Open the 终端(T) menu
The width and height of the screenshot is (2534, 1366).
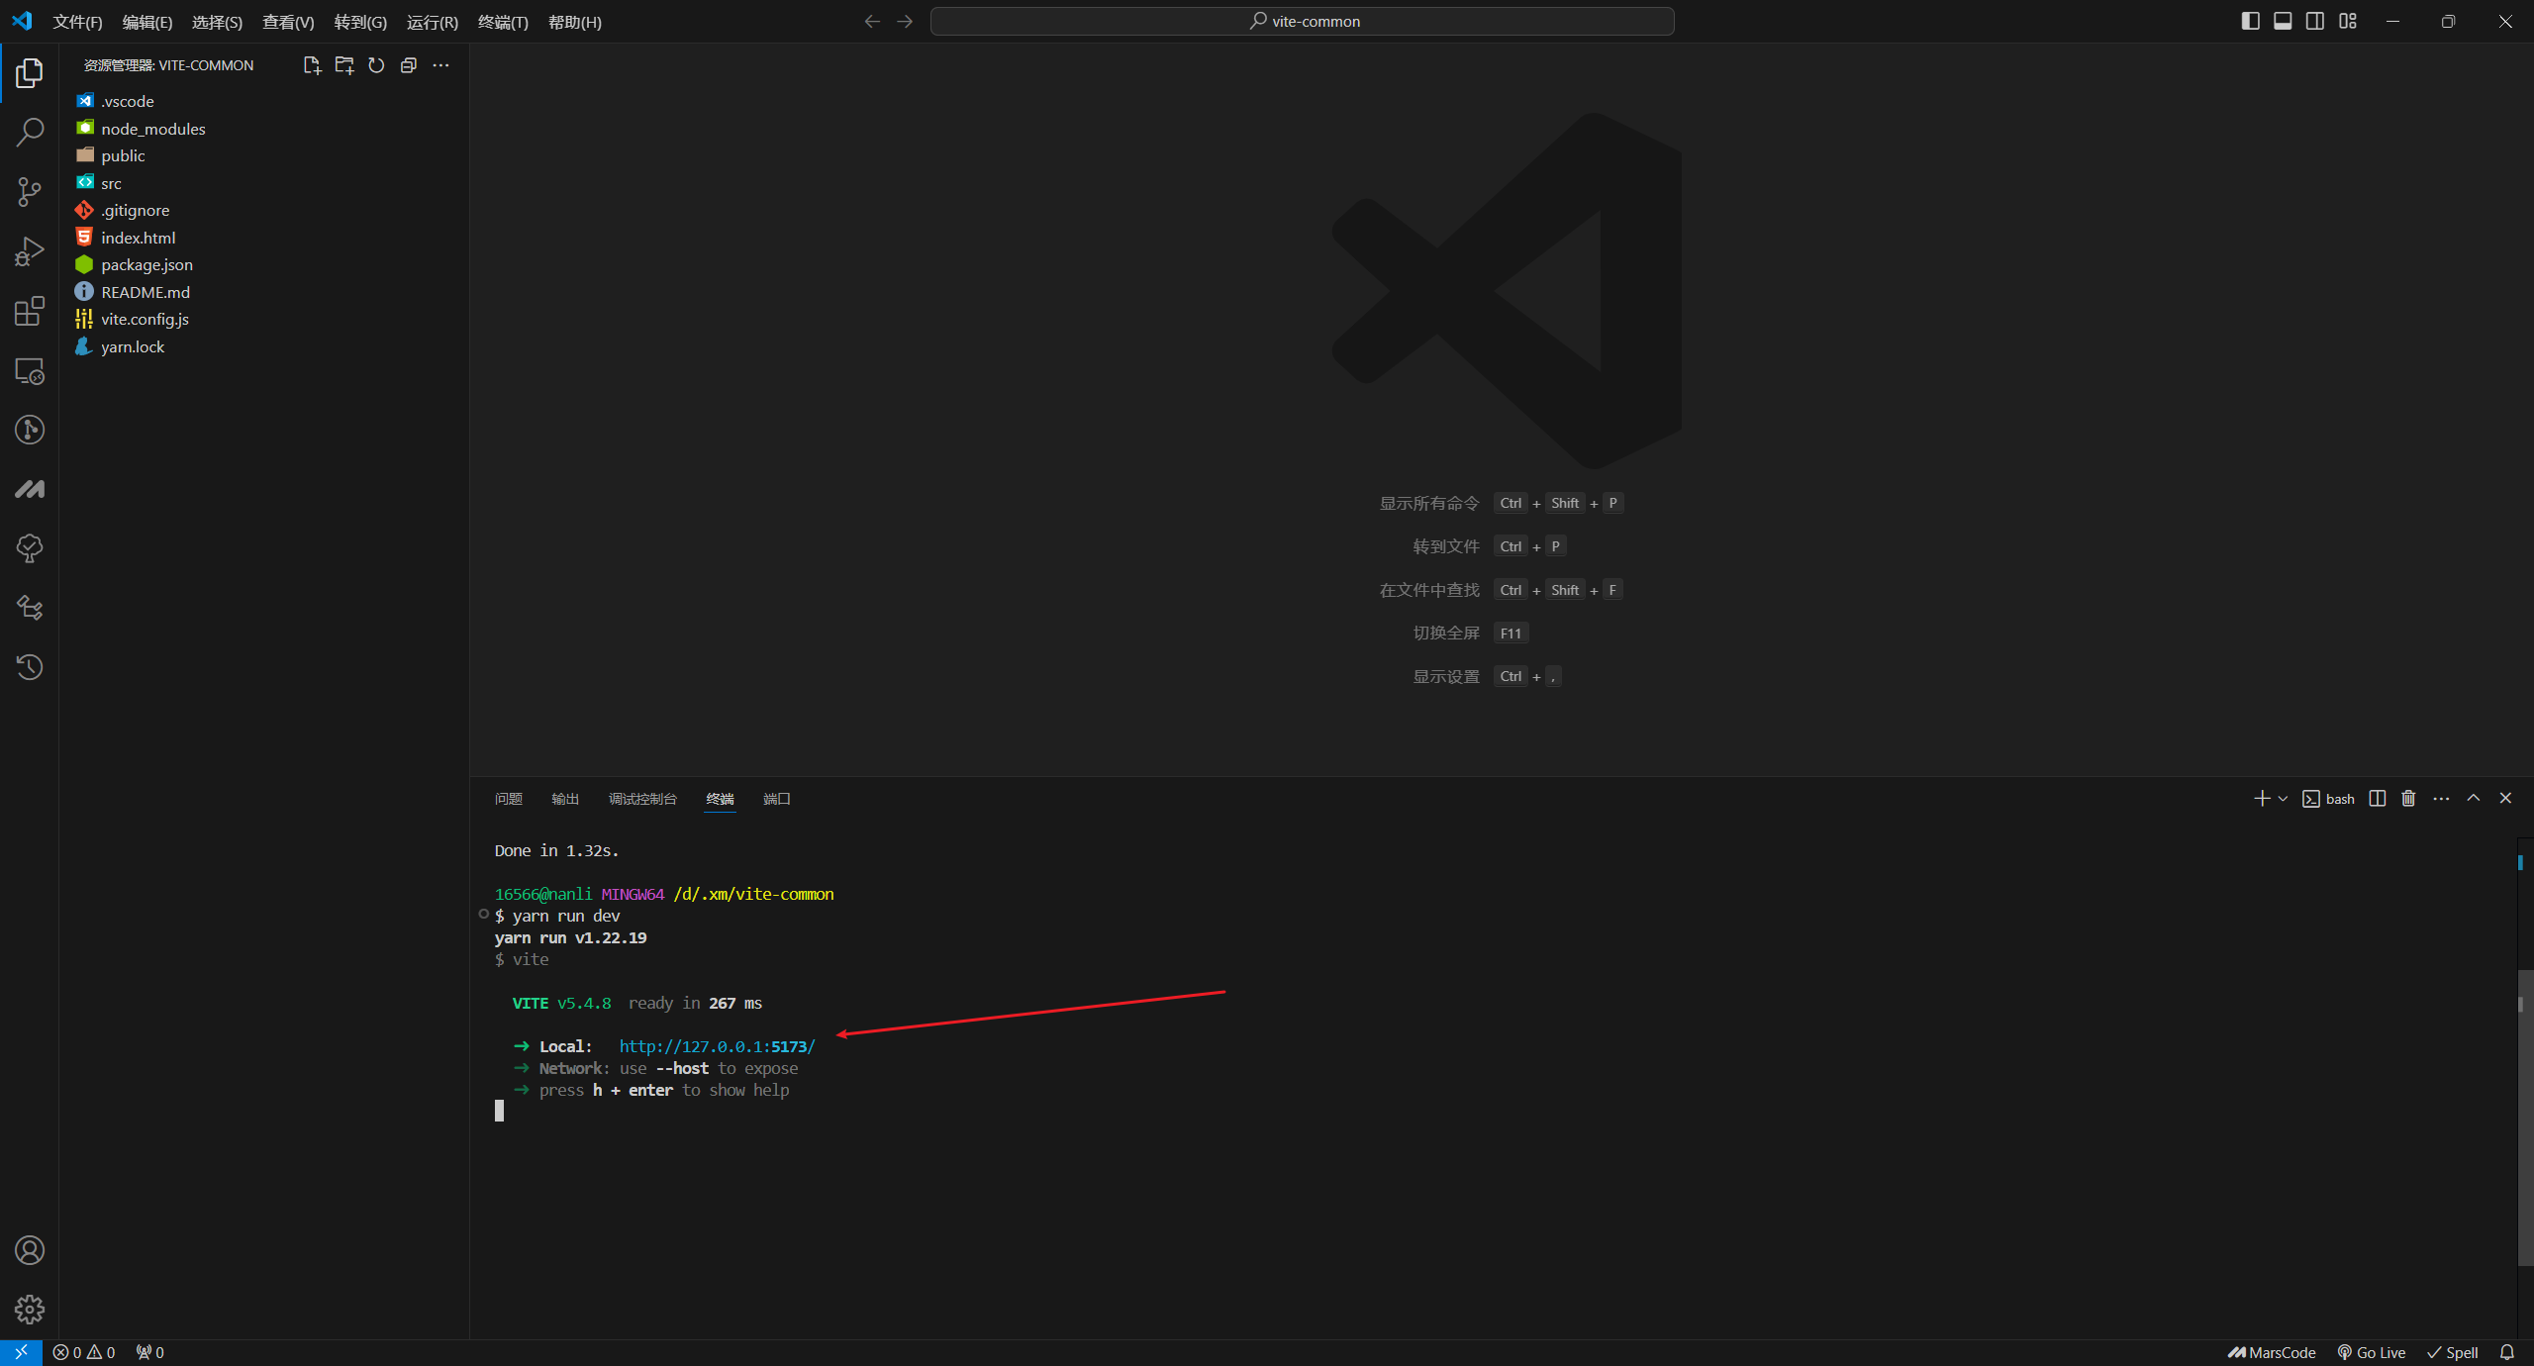coord(503,22)
